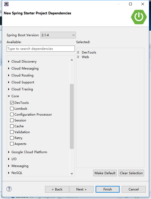Click the scroll down arrow in dependency list

coord(72,173)
